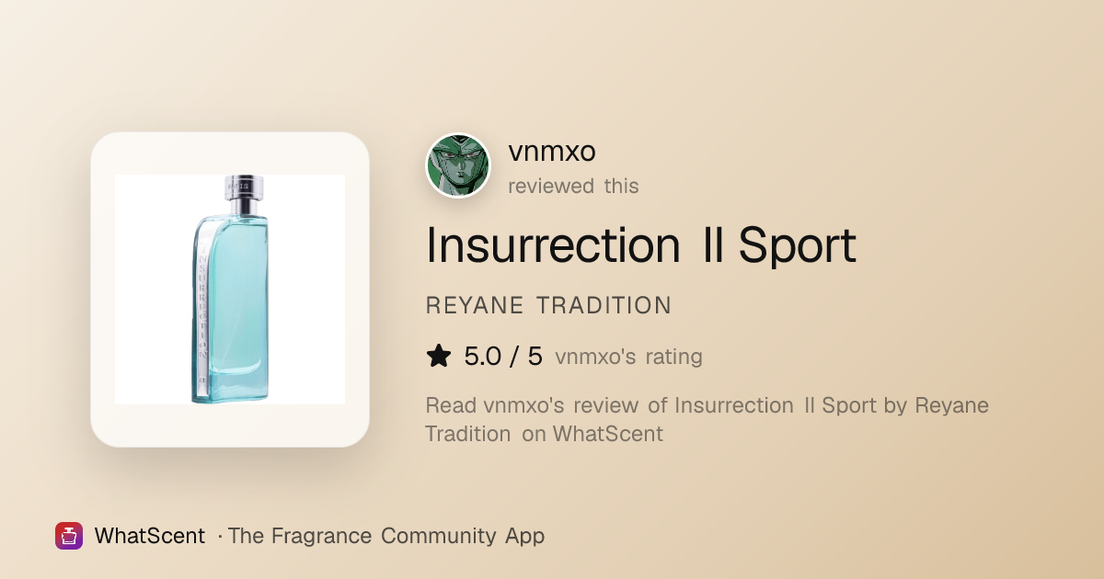Open the turquoise perfume bottle image
This screenshot has width=1104, height=579.
coord(230,289)
